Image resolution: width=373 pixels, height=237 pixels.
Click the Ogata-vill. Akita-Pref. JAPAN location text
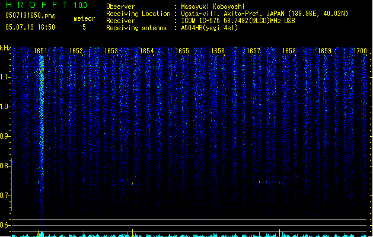click(264, 14)
